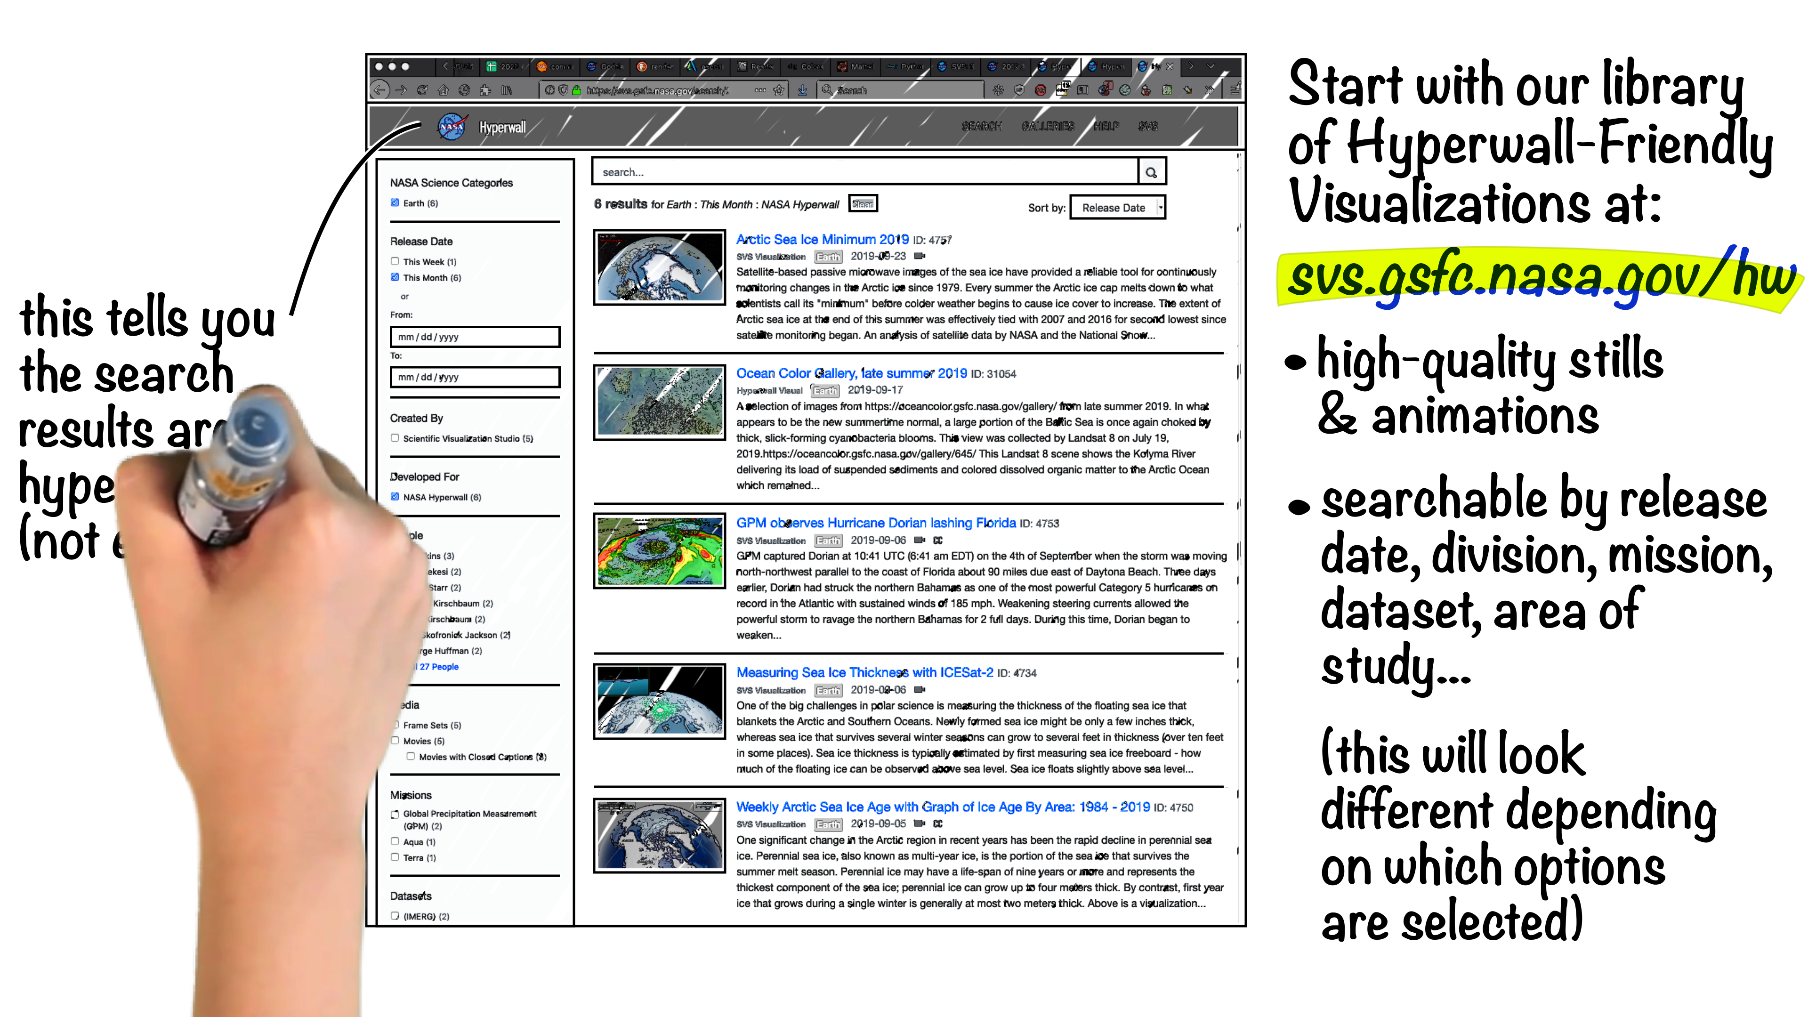
Task: Open 'GPM observes Hurricane Dorian lashing Florida'
Action: tap(876, 523)
